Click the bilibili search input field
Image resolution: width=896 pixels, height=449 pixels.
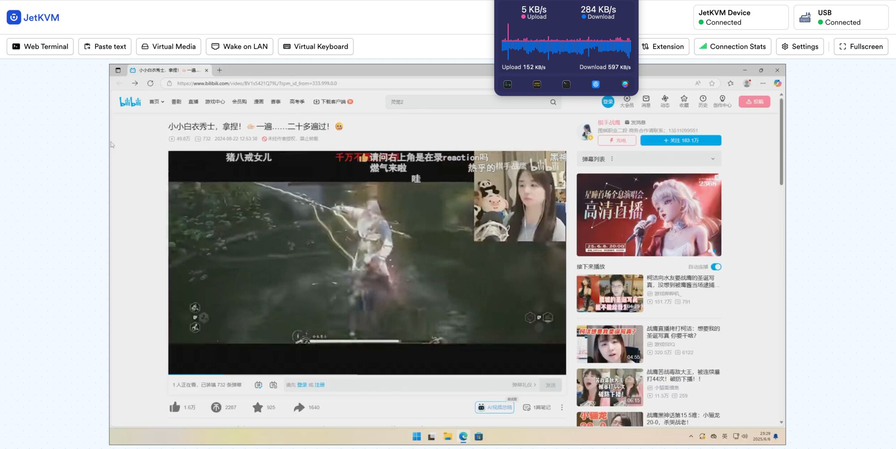click(466, 102)
